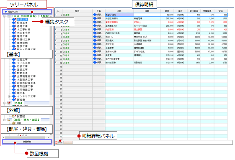This screenshot has height=160, width=235.
Task: Collapse the top 【基本】 root tree node
Action: (x=4, y=16)
